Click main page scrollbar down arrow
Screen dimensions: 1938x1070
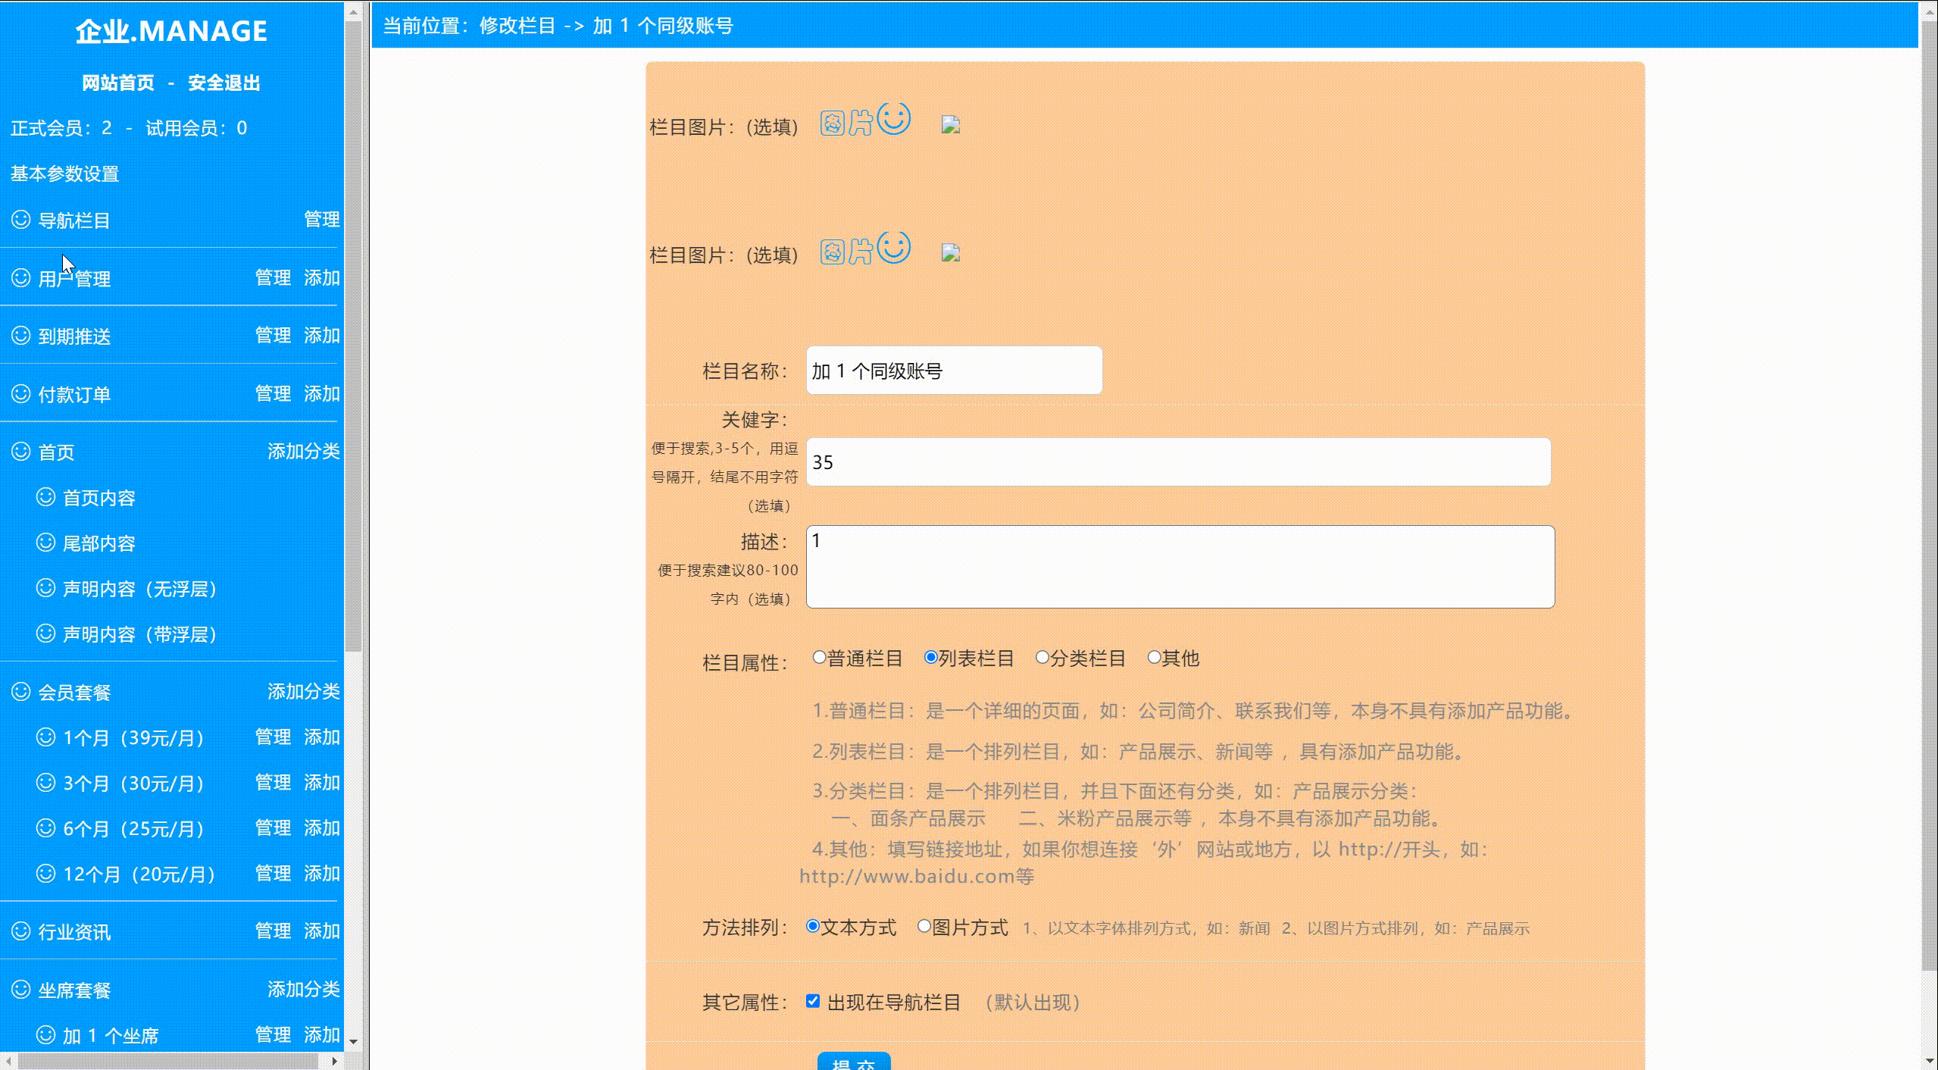(1930, 1061)
